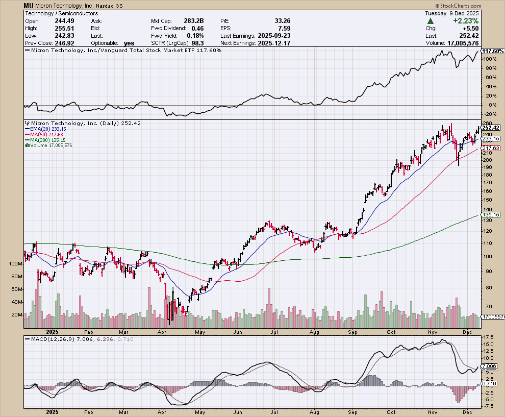Click the 252.42 price tag on right axis
The width and height of the screenshot is (505, 417).
pos(491,128)
